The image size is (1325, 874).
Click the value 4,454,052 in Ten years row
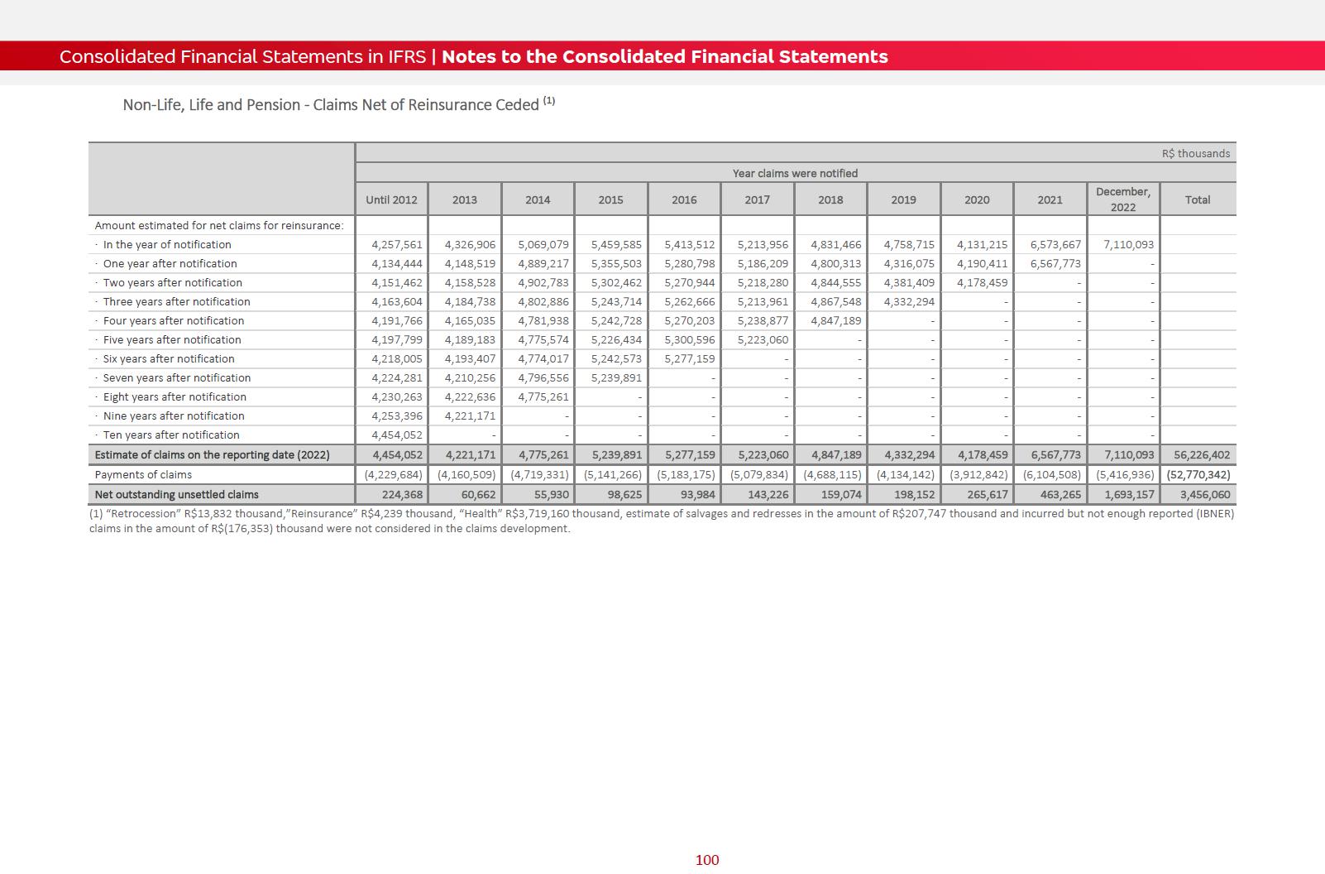(x=397, y=435)
